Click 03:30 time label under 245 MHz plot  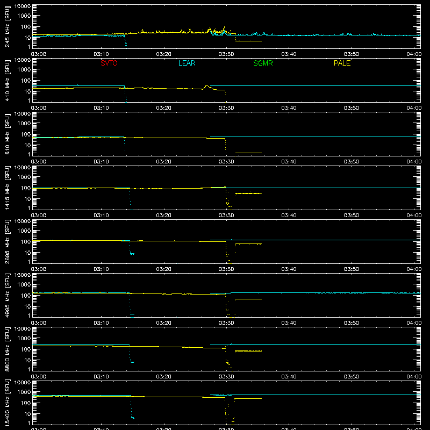(x=226, y=54)
